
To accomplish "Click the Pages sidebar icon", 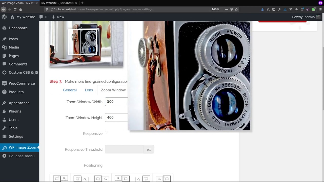I will pos(4,56).
